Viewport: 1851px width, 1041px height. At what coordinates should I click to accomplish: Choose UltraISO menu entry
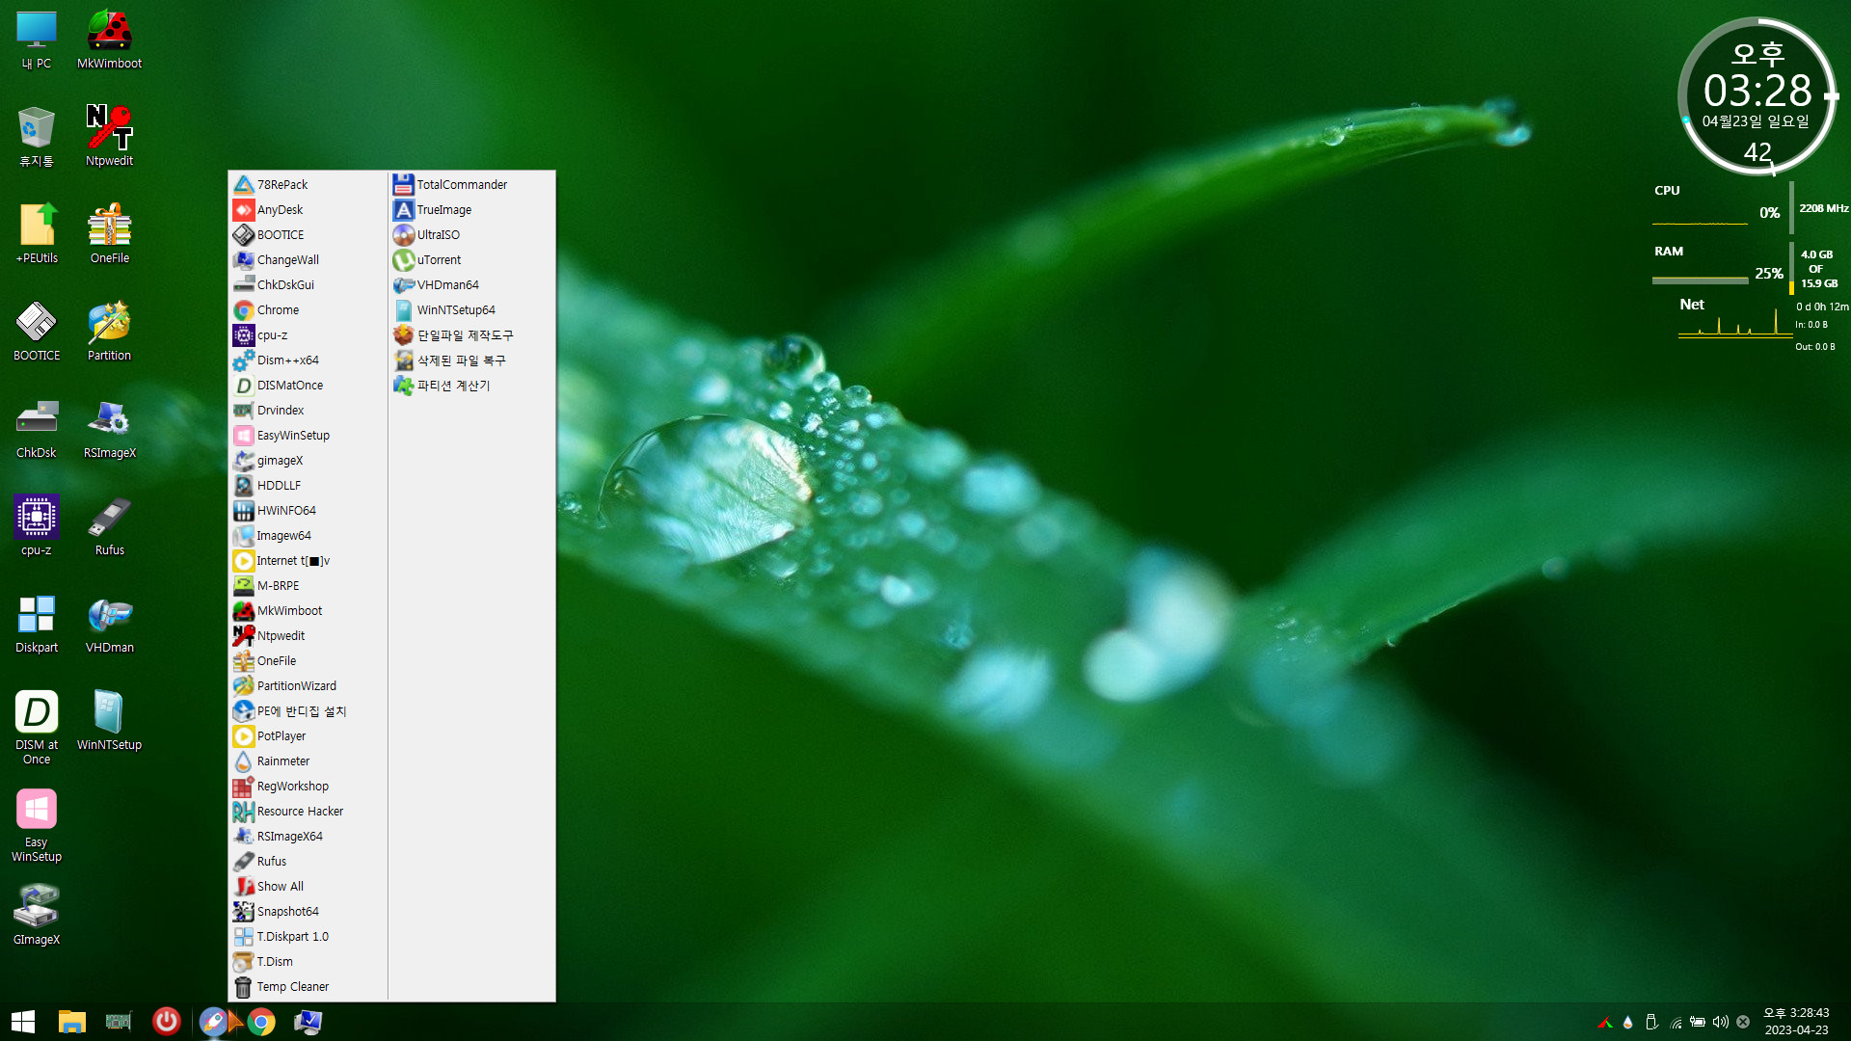[471, 234]
